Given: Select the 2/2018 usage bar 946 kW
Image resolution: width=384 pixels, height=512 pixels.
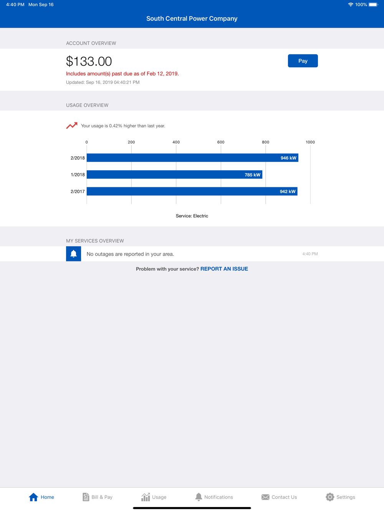Looking at the screenshot, I should (x=192, y=158).
